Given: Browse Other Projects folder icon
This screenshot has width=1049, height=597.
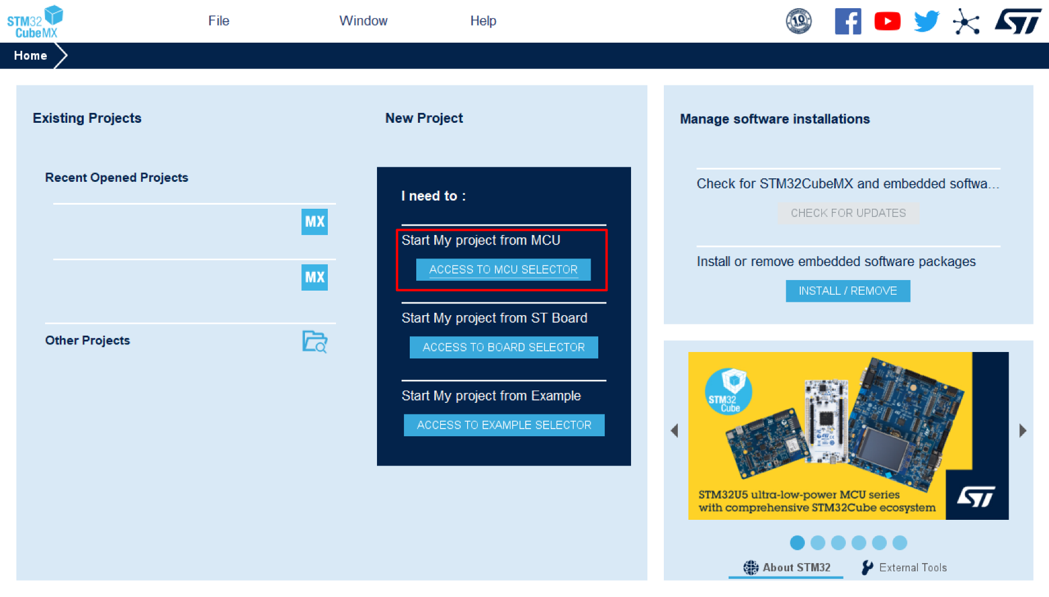Looking at the screenshot, I should click(x=314, y=341).
